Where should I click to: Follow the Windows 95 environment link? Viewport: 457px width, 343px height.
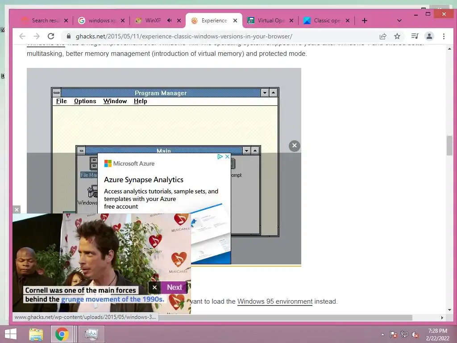[x=275, y=301]
